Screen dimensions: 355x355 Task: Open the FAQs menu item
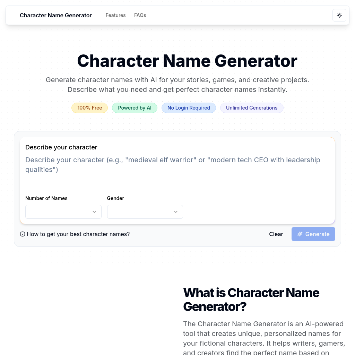tap(140, 15)
